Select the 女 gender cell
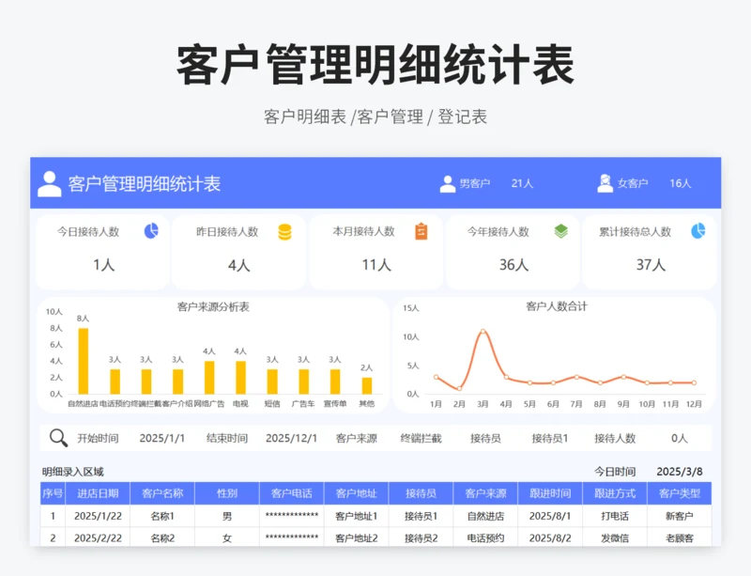Image resolution: width=751 pixels, height=576 pixels. 227,538
